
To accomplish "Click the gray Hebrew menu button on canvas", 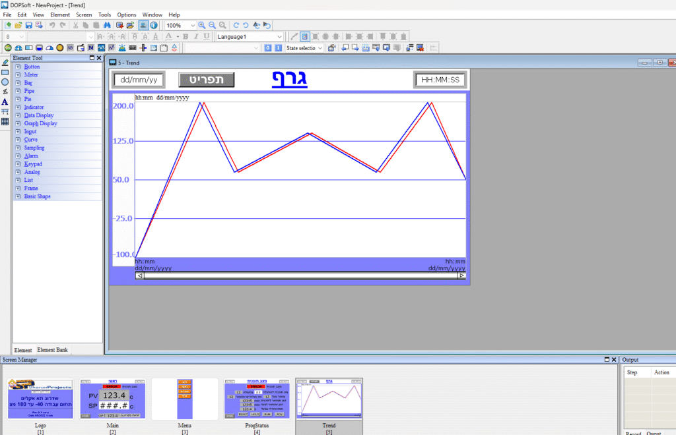I will point(206,80).
